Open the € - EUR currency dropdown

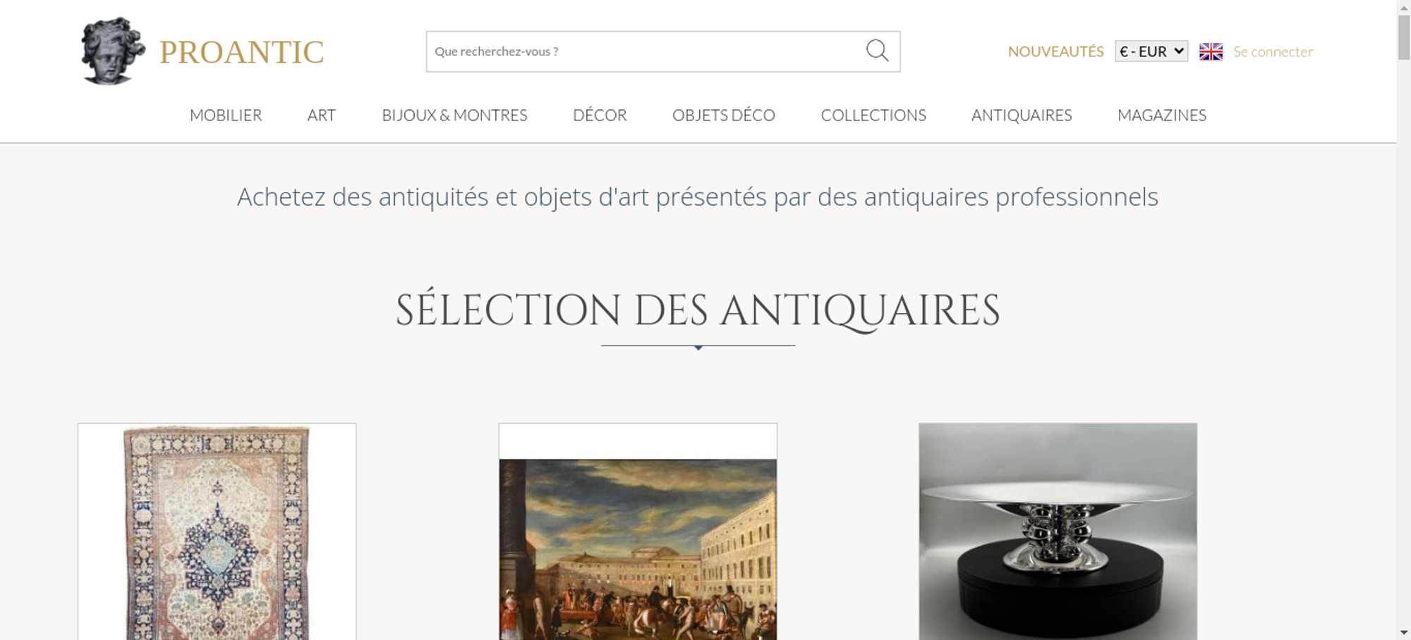(1151, 51)
